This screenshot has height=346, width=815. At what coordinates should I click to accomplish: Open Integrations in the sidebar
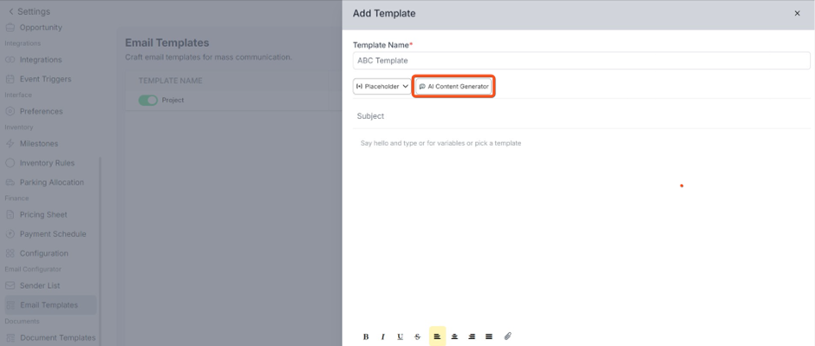point(41,60)
